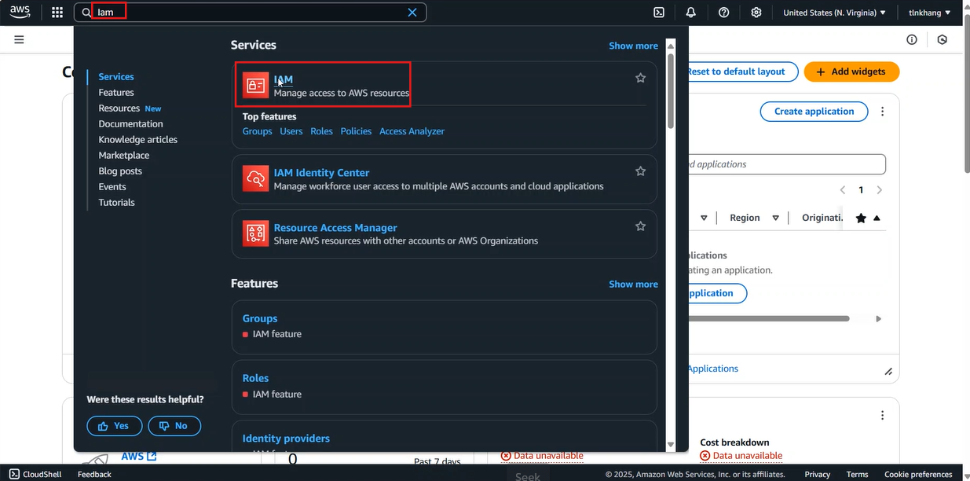This screenshot has height=481, width=970.
Task: Clear the search box with X
Action: coord(412,13)
